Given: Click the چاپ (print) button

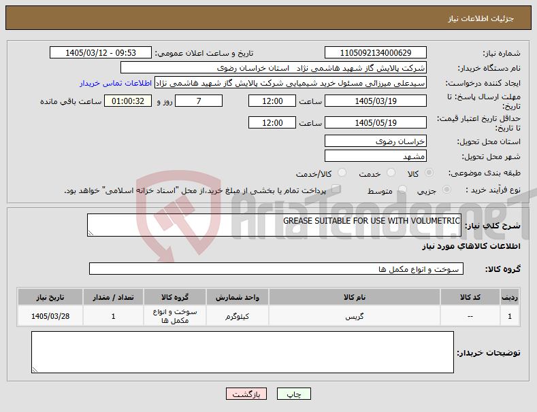Looking at the screenshot, I should pyautogui.click(x=294, y=394).
